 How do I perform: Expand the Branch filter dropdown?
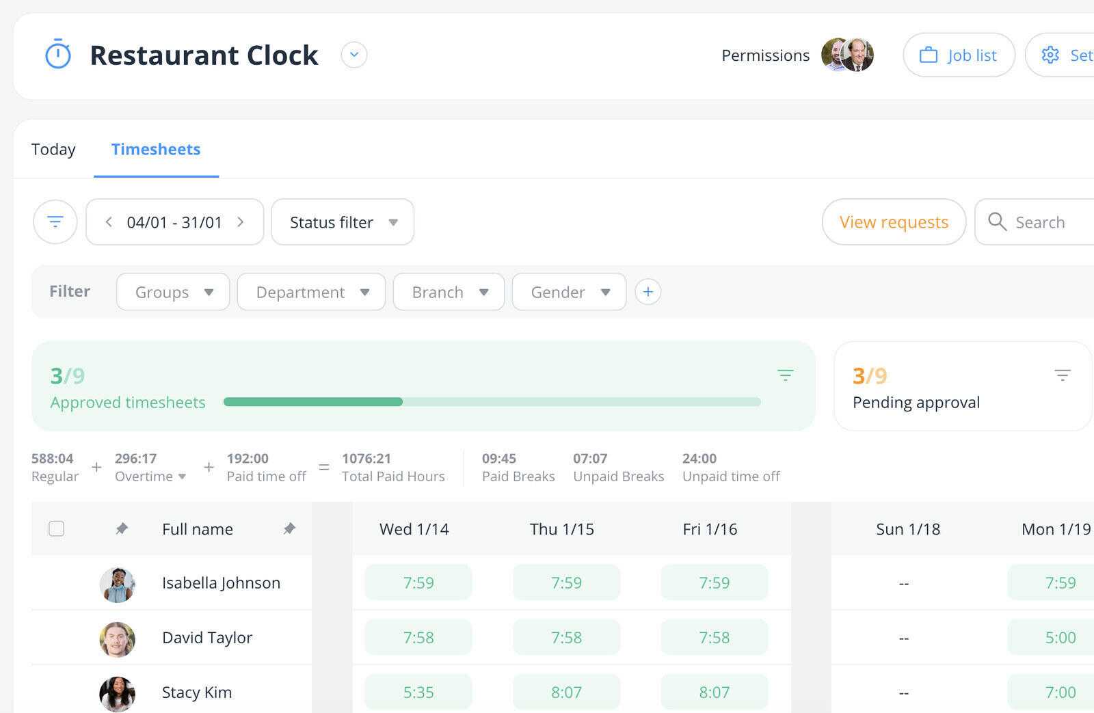coord(449,292)
